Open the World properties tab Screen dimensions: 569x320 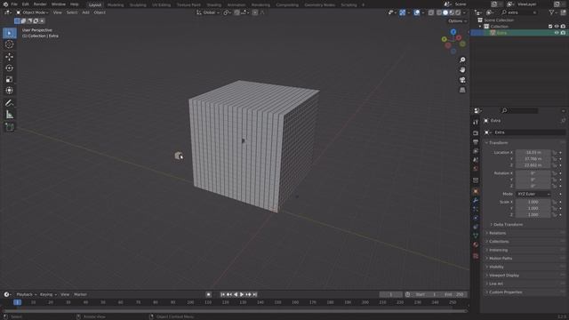476,169
